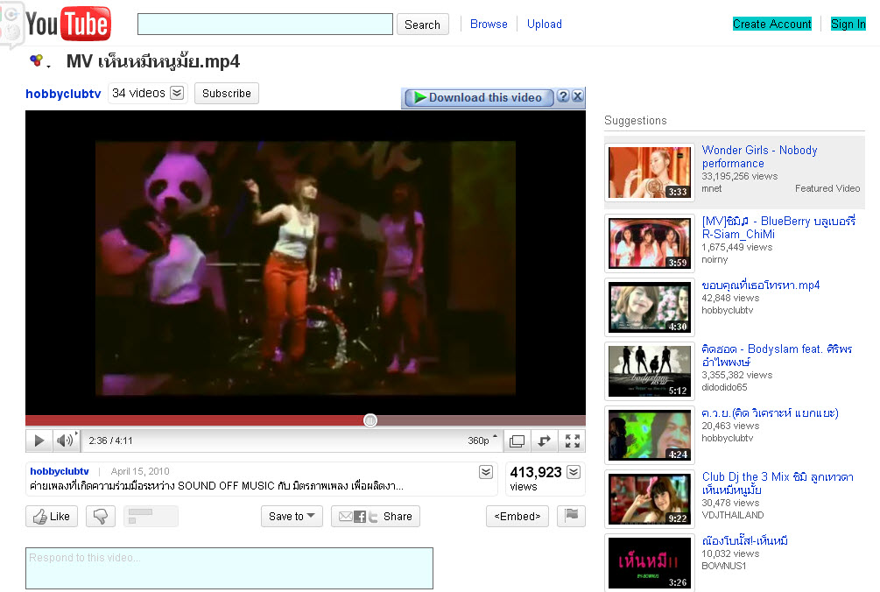The width and height of the screenshot is (880, 592).
Task: Open the Save to dropdown
Action: 292,517
